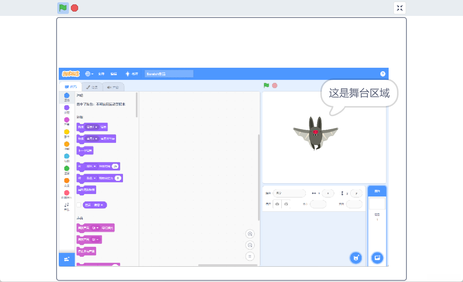This screenshot has height=282, width=463.
Task: Open the 编辑 (Edit) menu
Action: tap(114, 74)
